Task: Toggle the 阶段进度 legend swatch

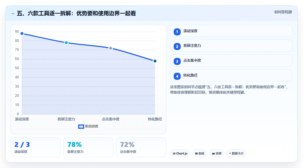Action: (81, 127)
